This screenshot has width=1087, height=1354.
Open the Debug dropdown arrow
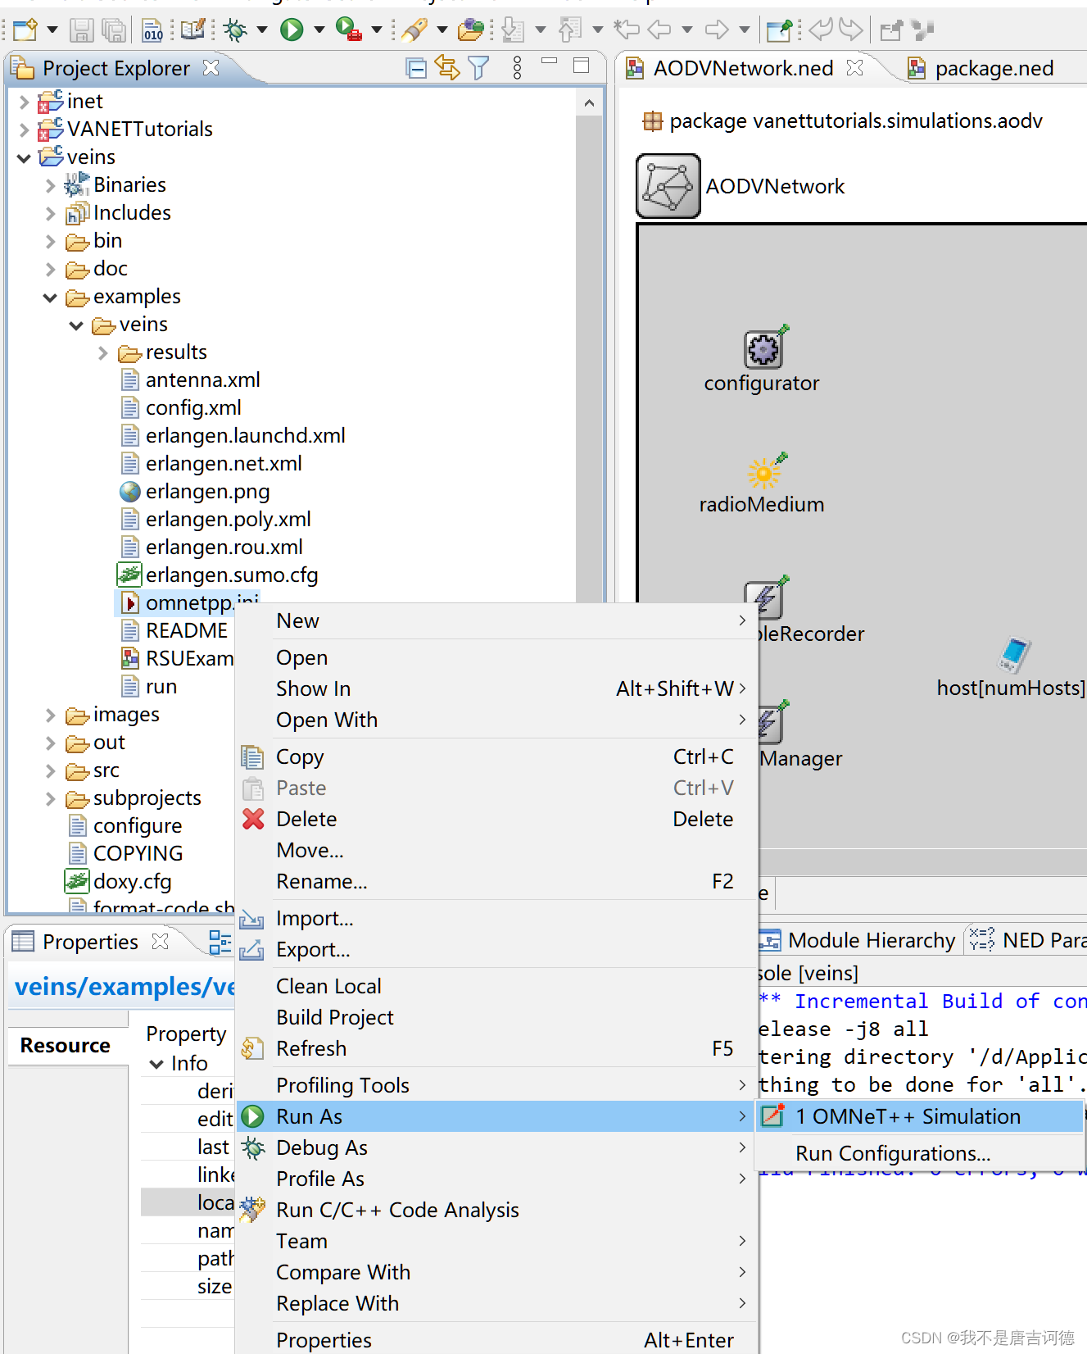pyautogui.click(x=262, y=30)
